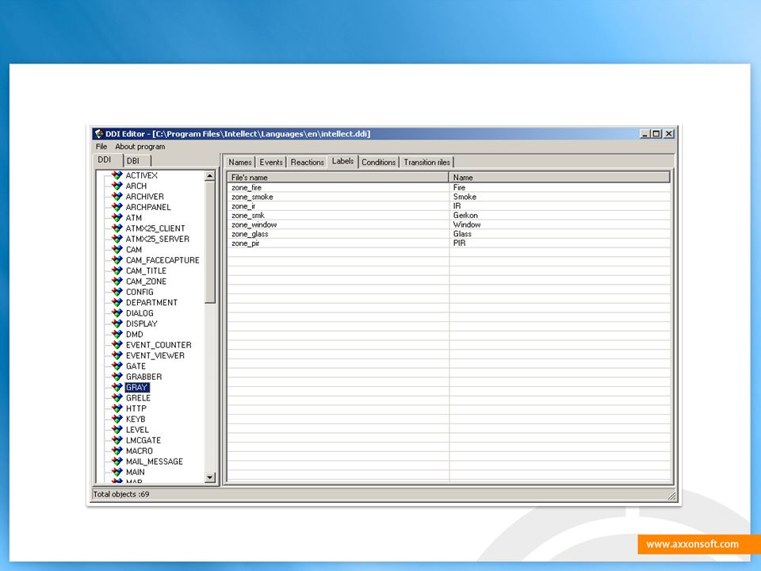Click the DDI Editor title bar icon
The image size is (761, 571).
(x=100, y=134)
